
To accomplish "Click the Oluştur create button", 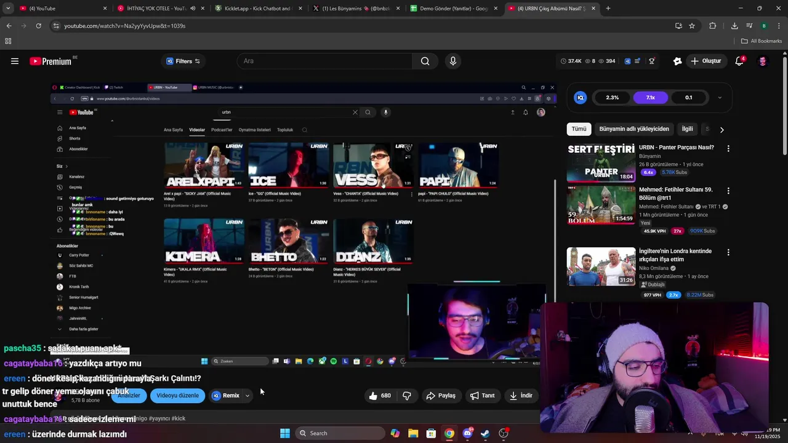I will click(706, 61).
